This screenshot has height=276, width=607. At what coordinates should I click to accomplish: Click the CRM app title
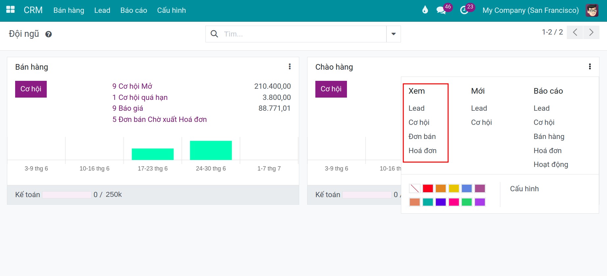point(33,10)
